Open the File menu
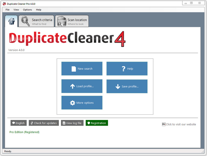The width and height of the screenshot is (207, 156). point(7,10)
